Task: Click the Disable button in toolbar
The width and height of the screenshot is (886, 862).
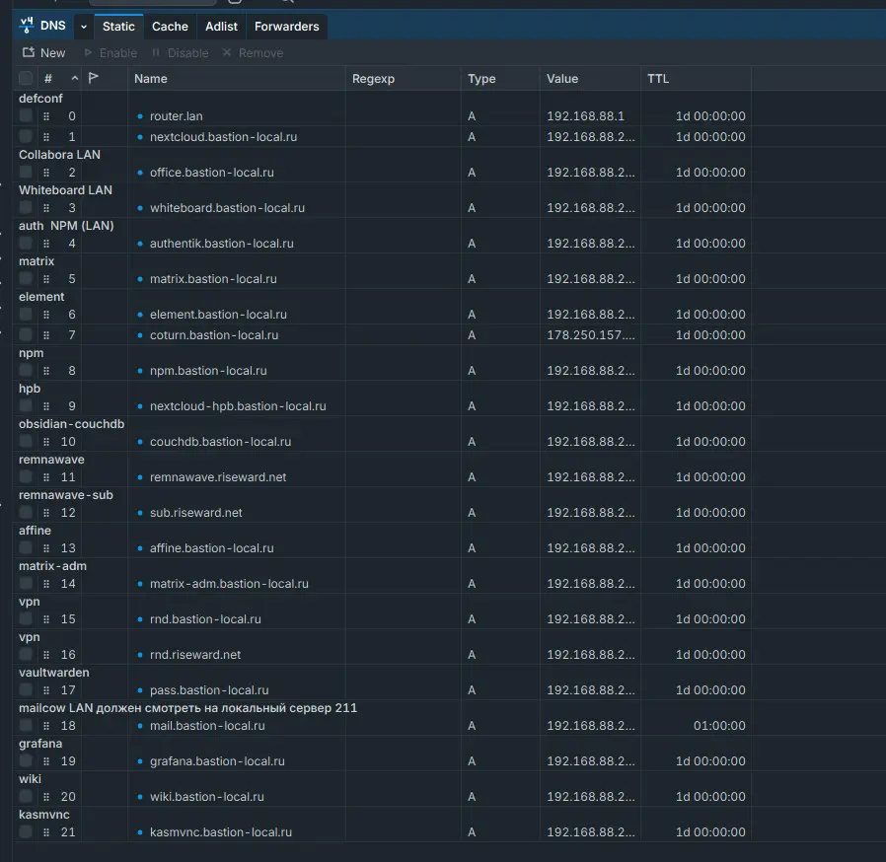Action: point(181,53)
